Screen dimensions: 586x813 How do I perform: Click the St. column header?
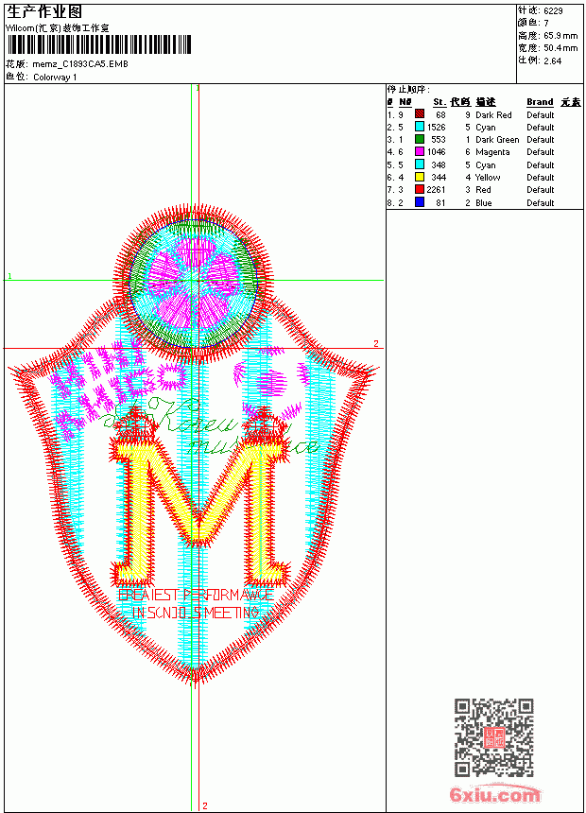click(x=439, y=102)
